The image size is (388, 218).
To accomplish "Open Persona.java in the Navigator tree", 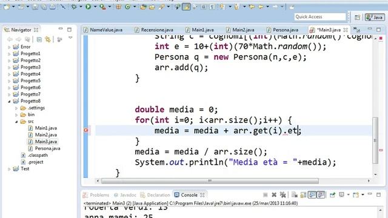I will (47, 148).
